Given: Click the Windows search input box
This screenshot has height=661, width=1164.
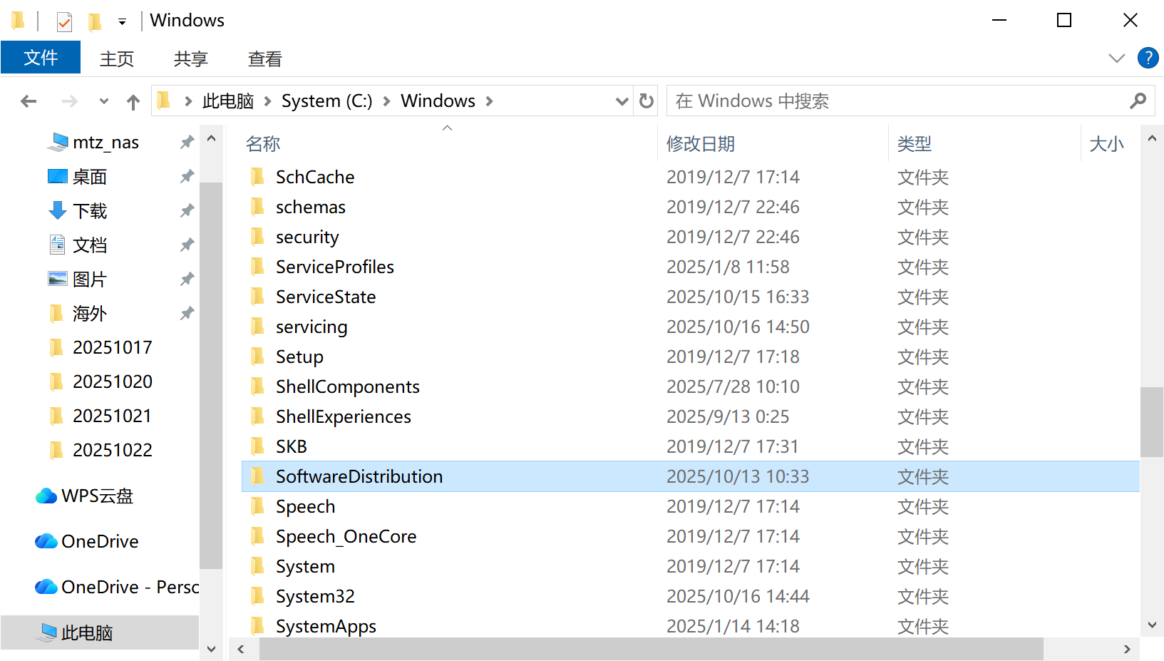Looking at the screenshot, I should [x=898, y=101].
